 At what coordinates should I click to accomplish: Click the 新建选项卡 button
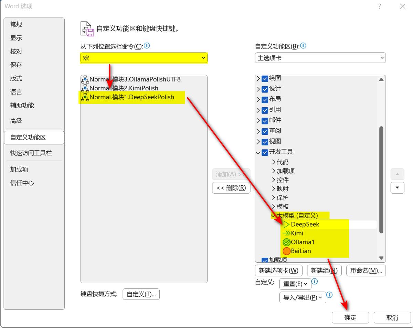point(279,271)
